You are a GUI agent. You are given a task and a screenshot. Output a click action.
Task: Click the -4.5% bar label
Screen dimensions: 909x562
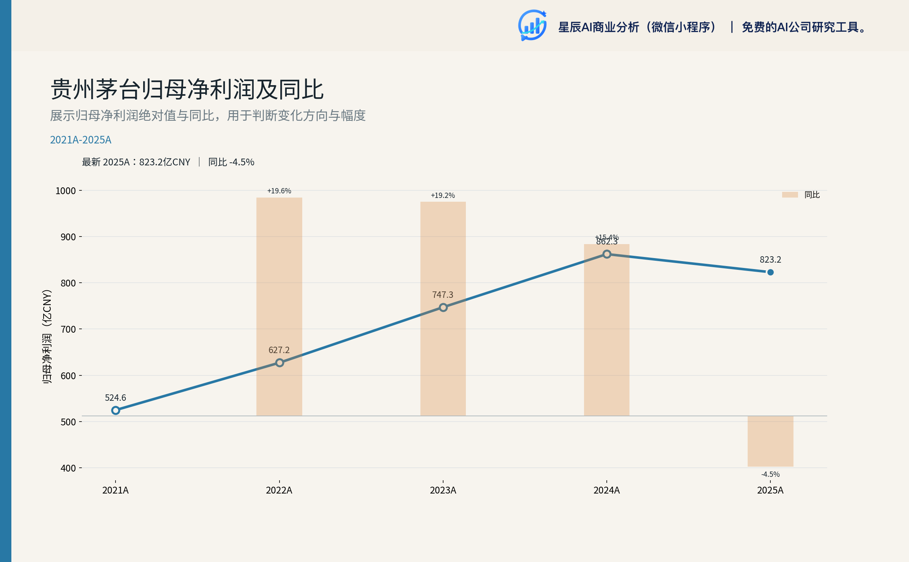pos(770,474)
